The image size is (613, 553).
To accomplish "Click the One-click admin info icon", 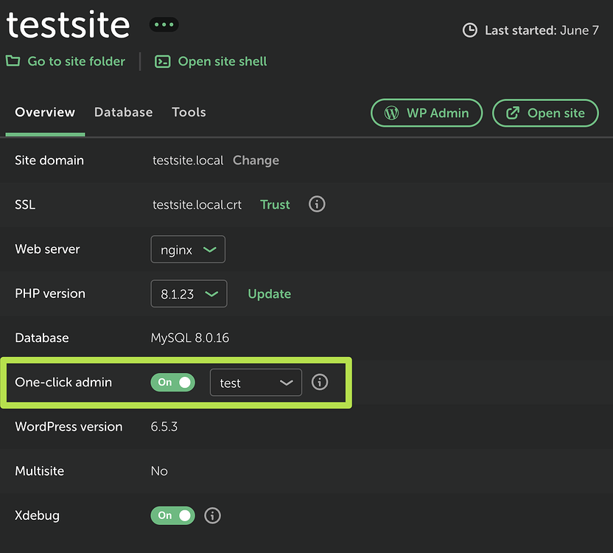I will click(x=320, y=382).
